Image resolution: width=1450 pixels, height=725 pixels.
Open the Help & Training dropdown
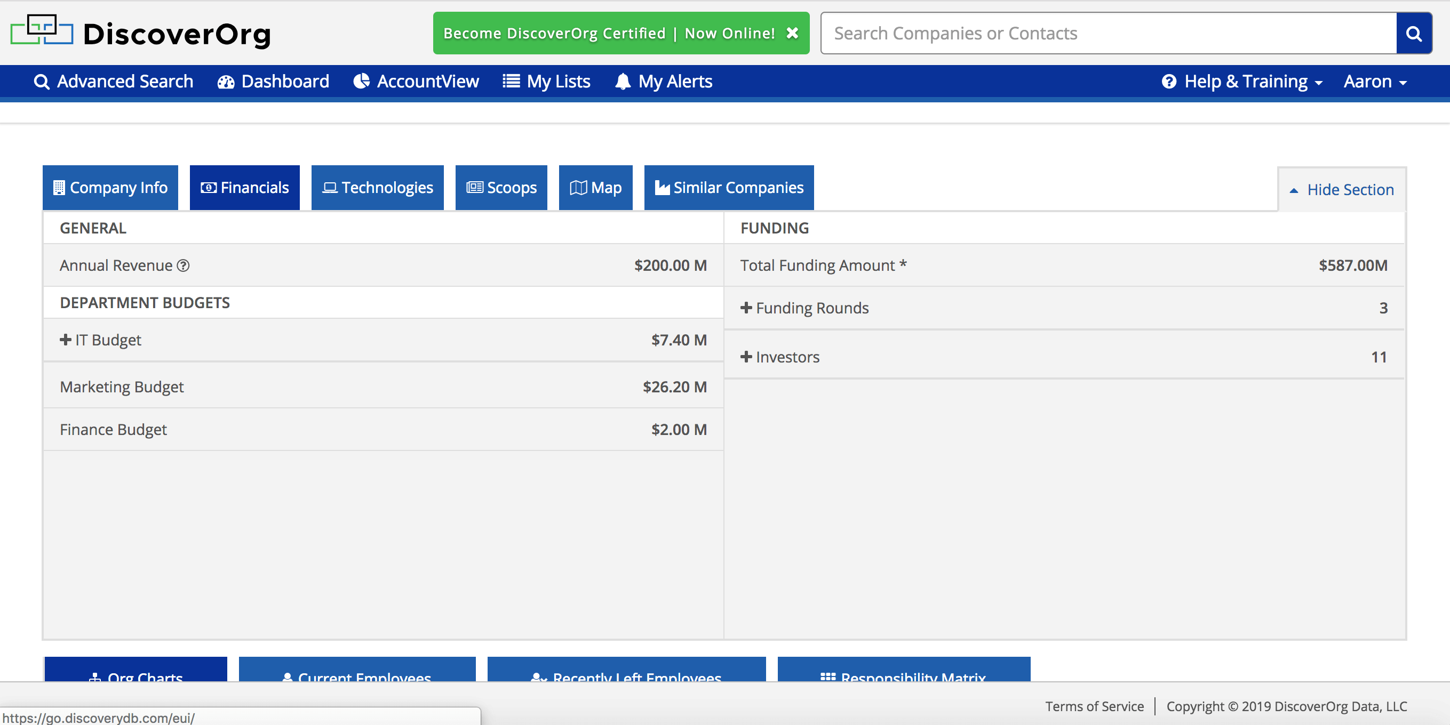point(1242,82)
